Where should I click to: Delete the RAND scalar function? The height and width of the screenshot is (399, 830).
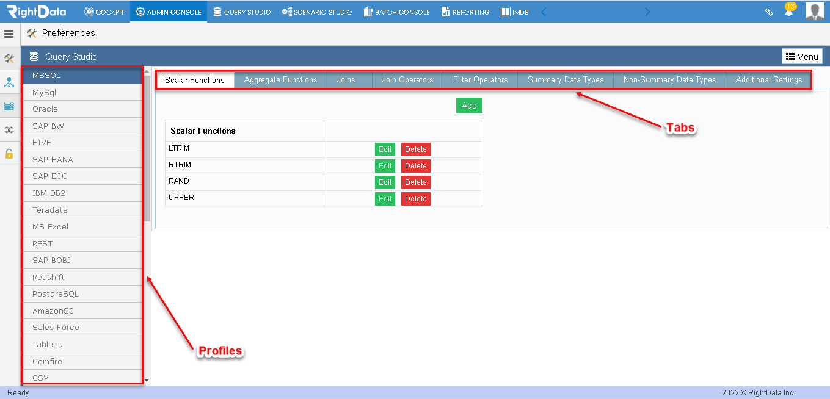click(x=416, y=182)
